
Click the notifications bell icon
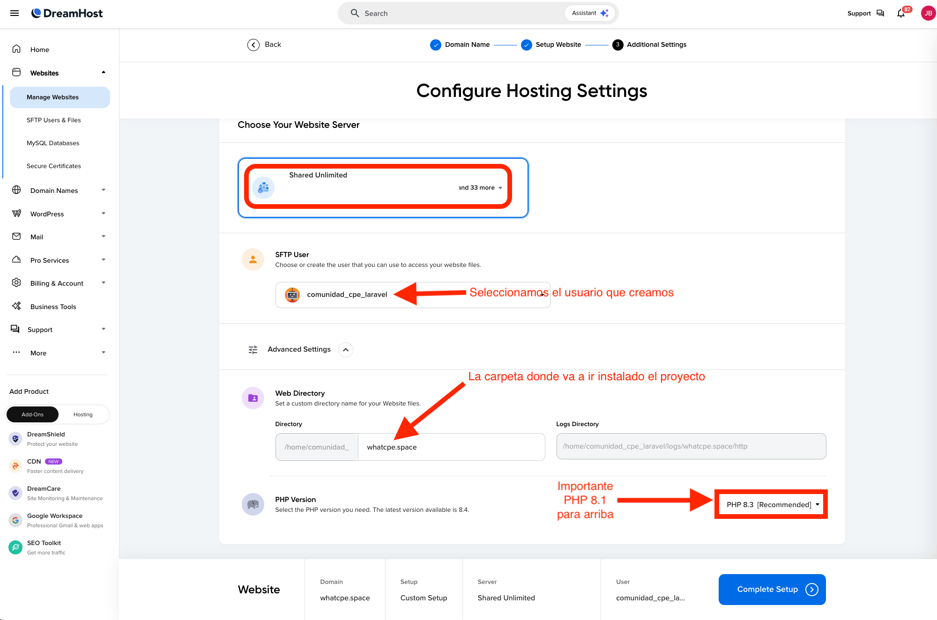pyautogui.click(x=900, y=13)
